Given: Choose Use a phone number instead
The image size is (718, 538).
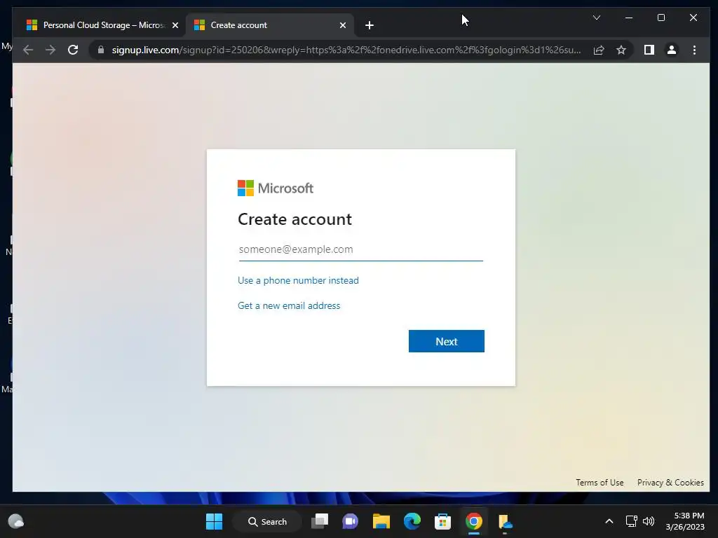Looking at the screenshot, I should point(298,280).
